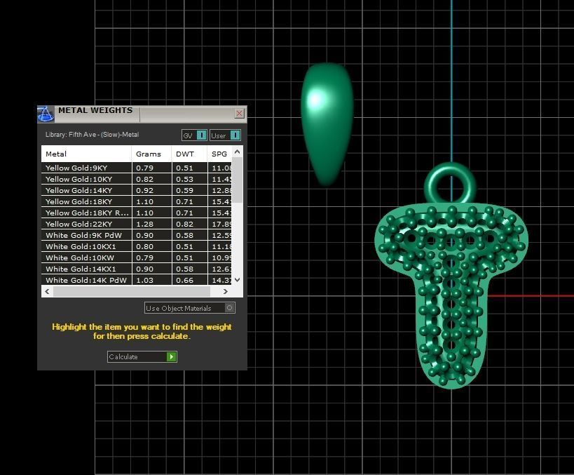Select the White Gold:9K PdW row
The width and height of the screenshot is (574, 475).
point(137,235)
